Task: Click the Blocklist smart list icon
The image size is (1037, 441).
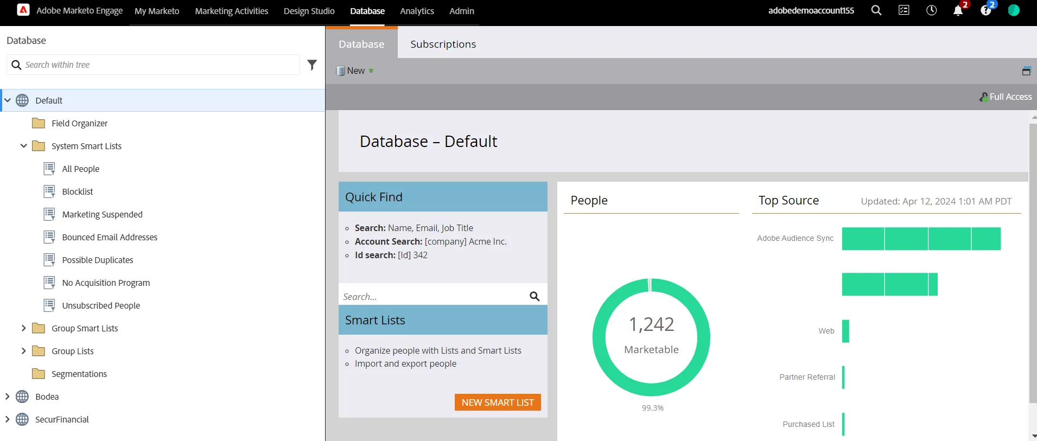Action: click(x=49, y=191)
